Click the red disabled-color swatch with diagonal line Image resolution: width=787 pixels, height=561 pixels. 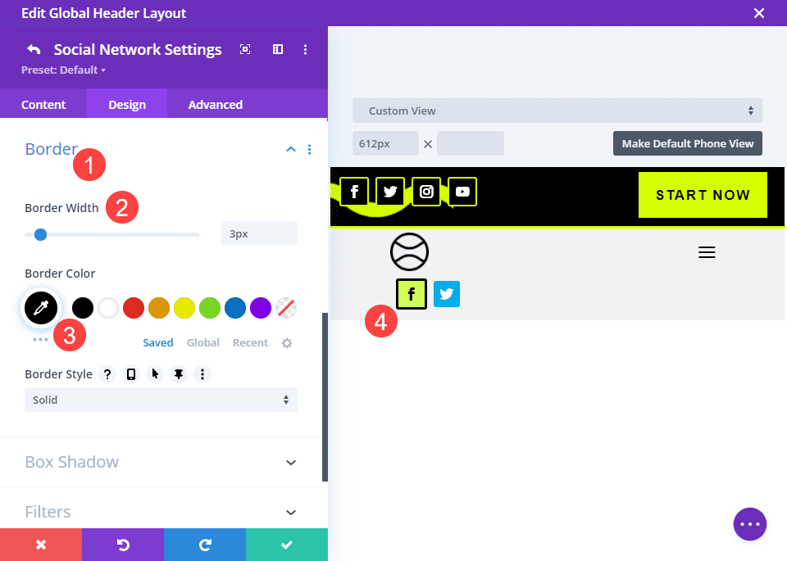pyautogui.click(x=285, y=307)
